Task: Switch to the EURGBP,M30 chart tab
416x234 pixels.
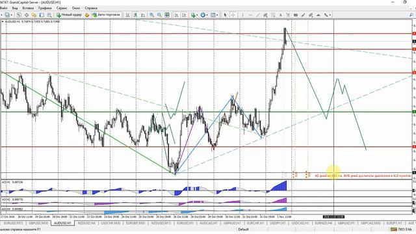Action: point(135,223)
